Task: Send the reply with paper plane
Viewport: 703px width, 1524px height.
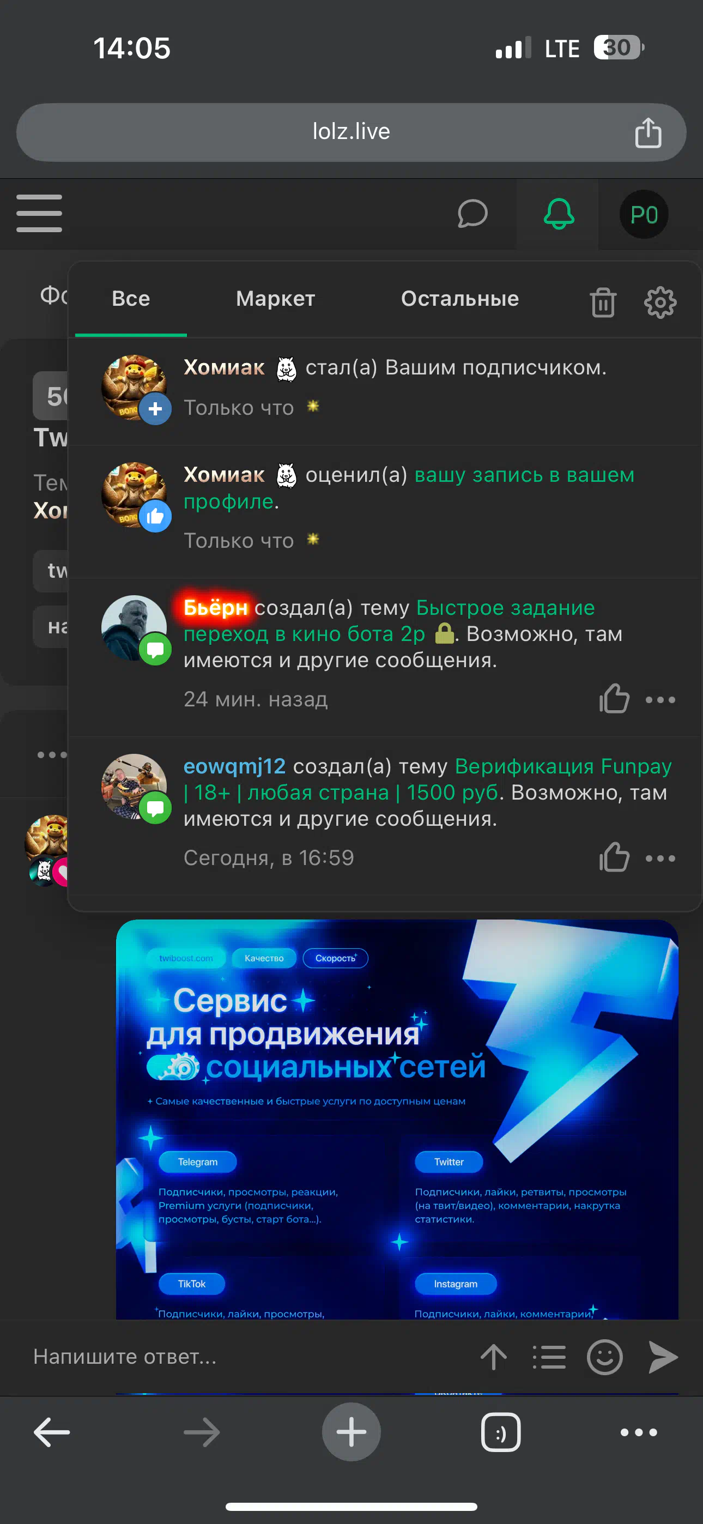Action: point(663,1357)
